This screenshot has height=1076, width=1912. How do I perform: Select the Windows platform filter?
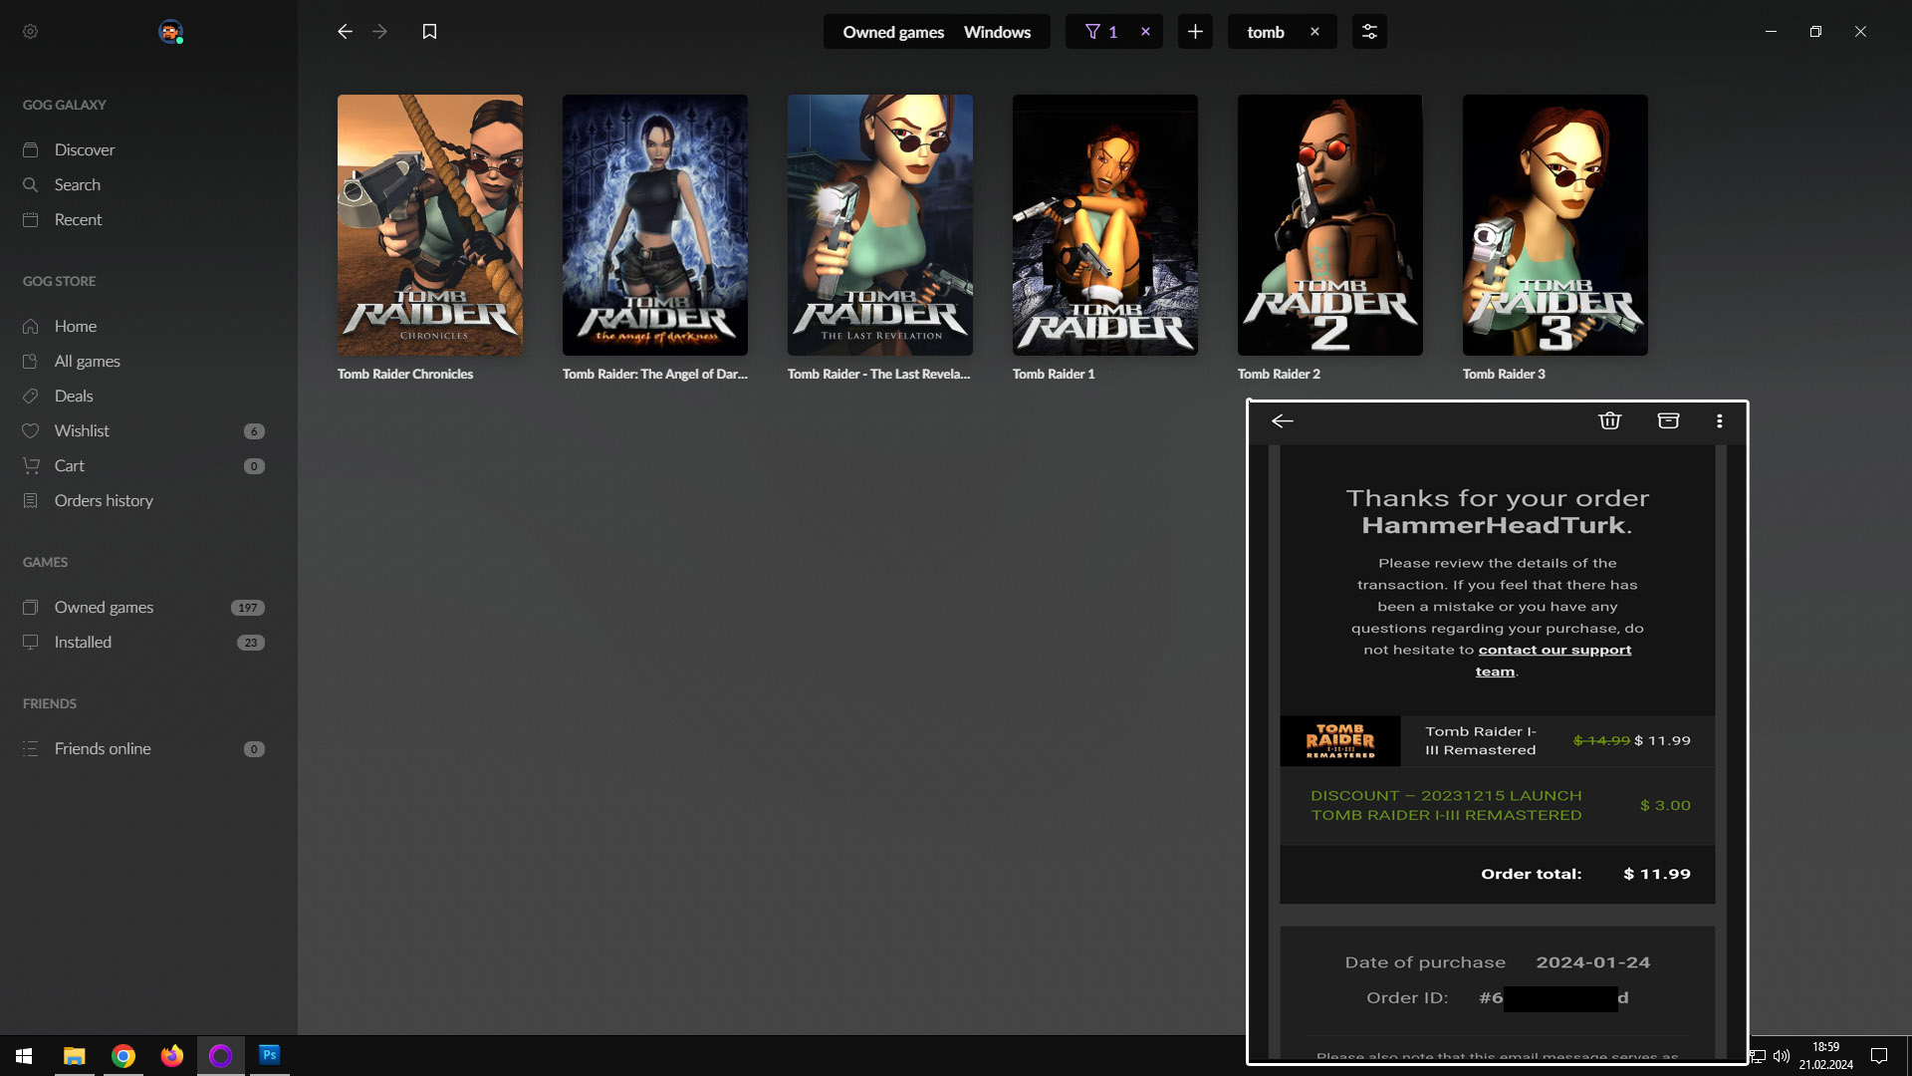point(997,32)
